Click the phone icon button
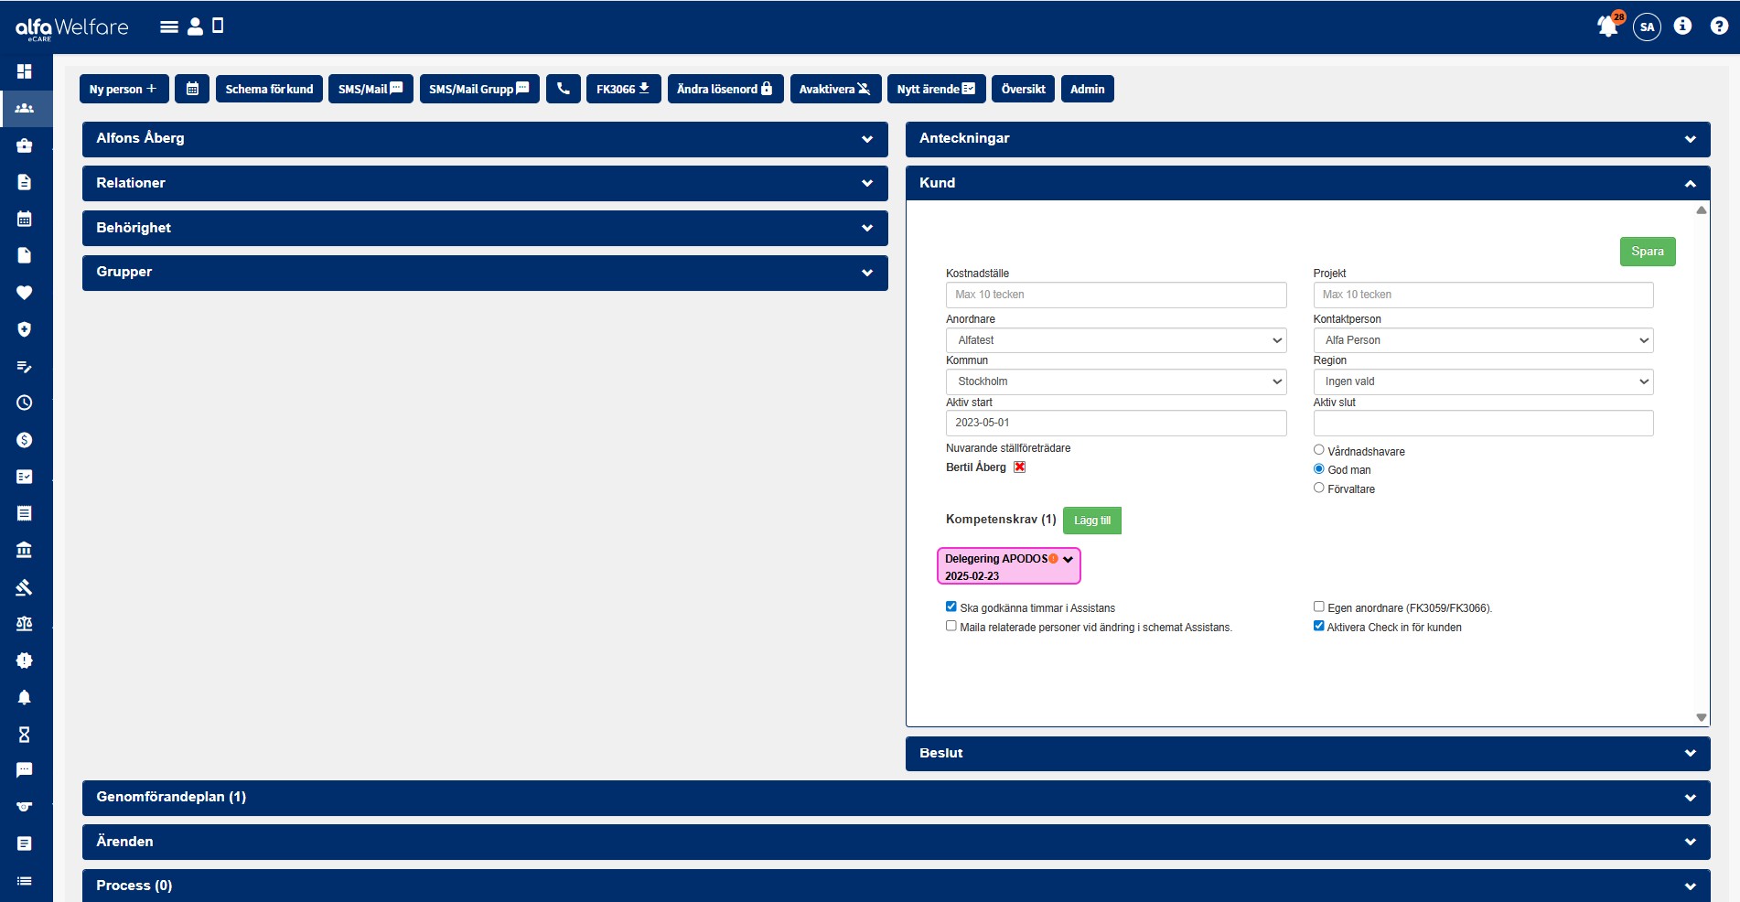The image size is (1740, 902). [x=564, y=89]
